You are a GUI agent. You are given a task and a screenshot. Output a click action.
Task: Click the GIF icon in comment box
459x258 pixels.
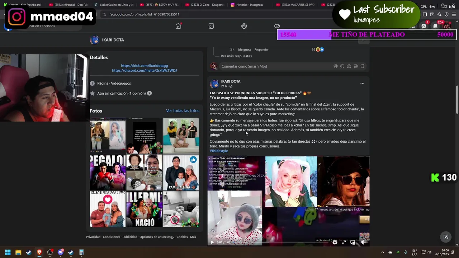click(x=356, y=66)
